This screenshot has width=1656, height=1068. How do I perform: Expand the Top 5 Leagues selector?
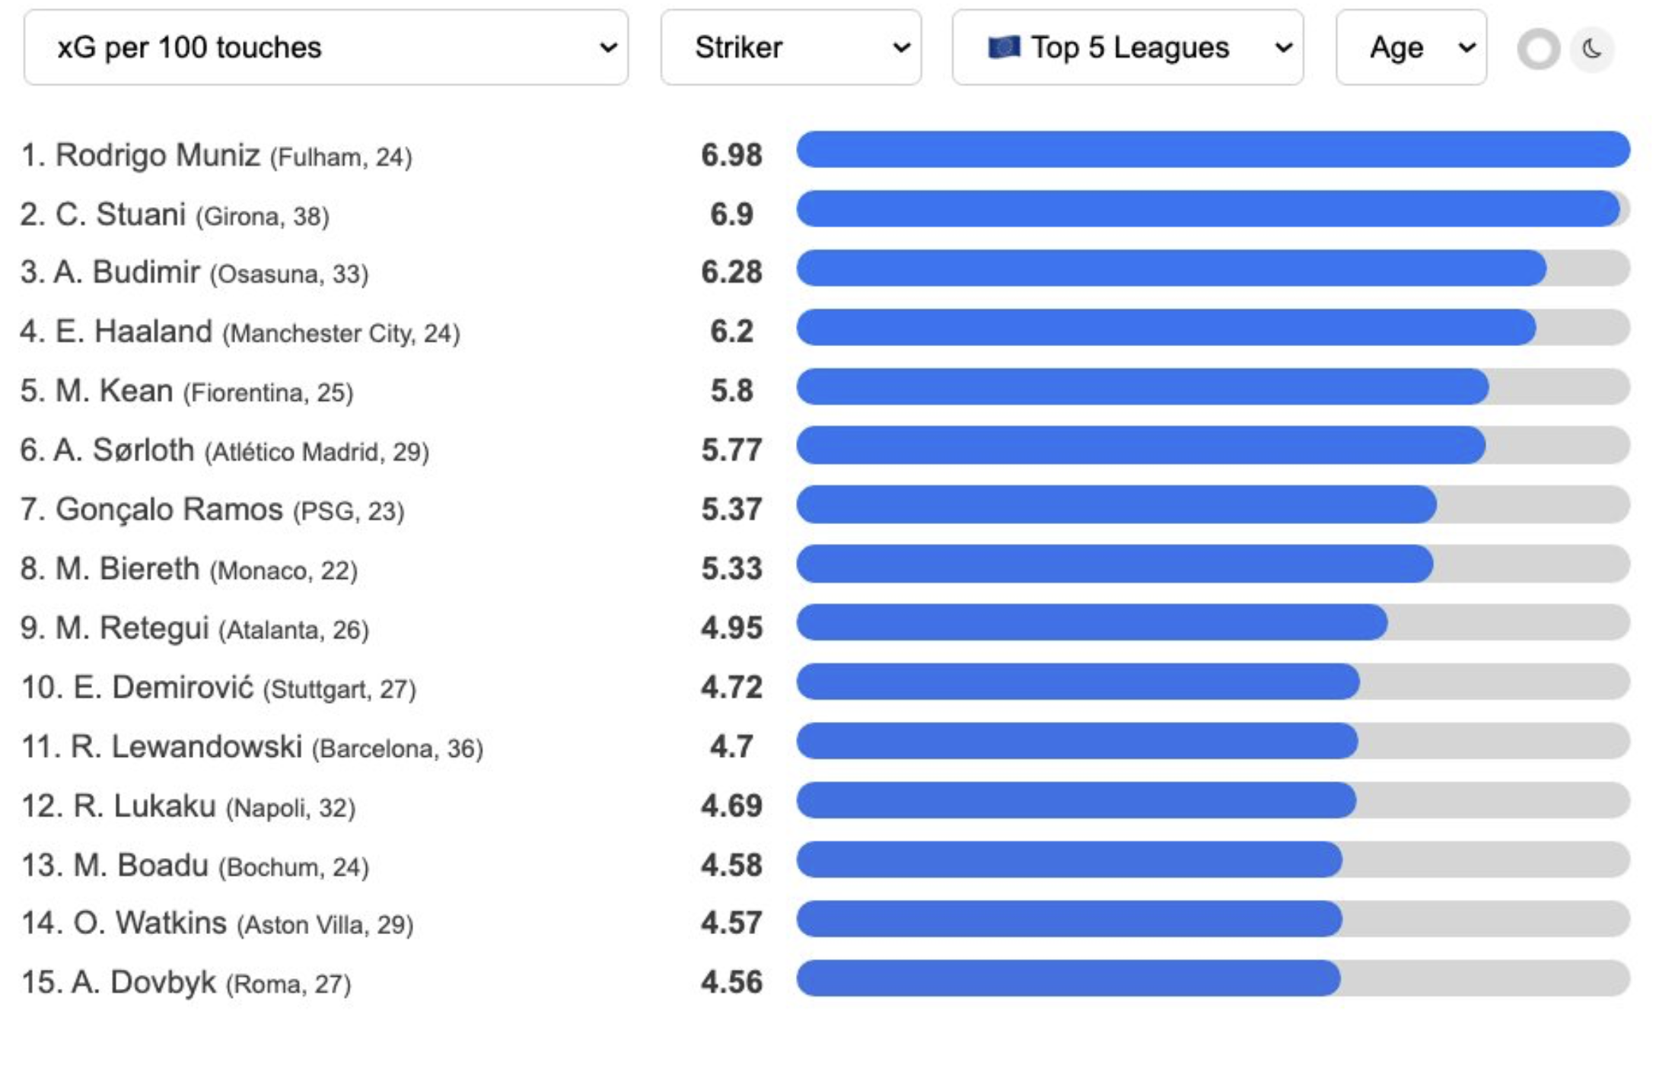[x=1127, y=48]
